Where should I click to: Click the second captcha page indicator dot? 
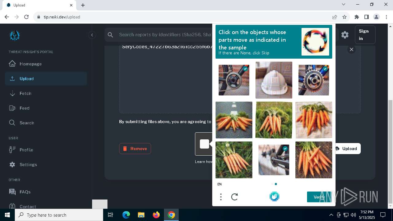pyautogui.click(x=276, y=184)
